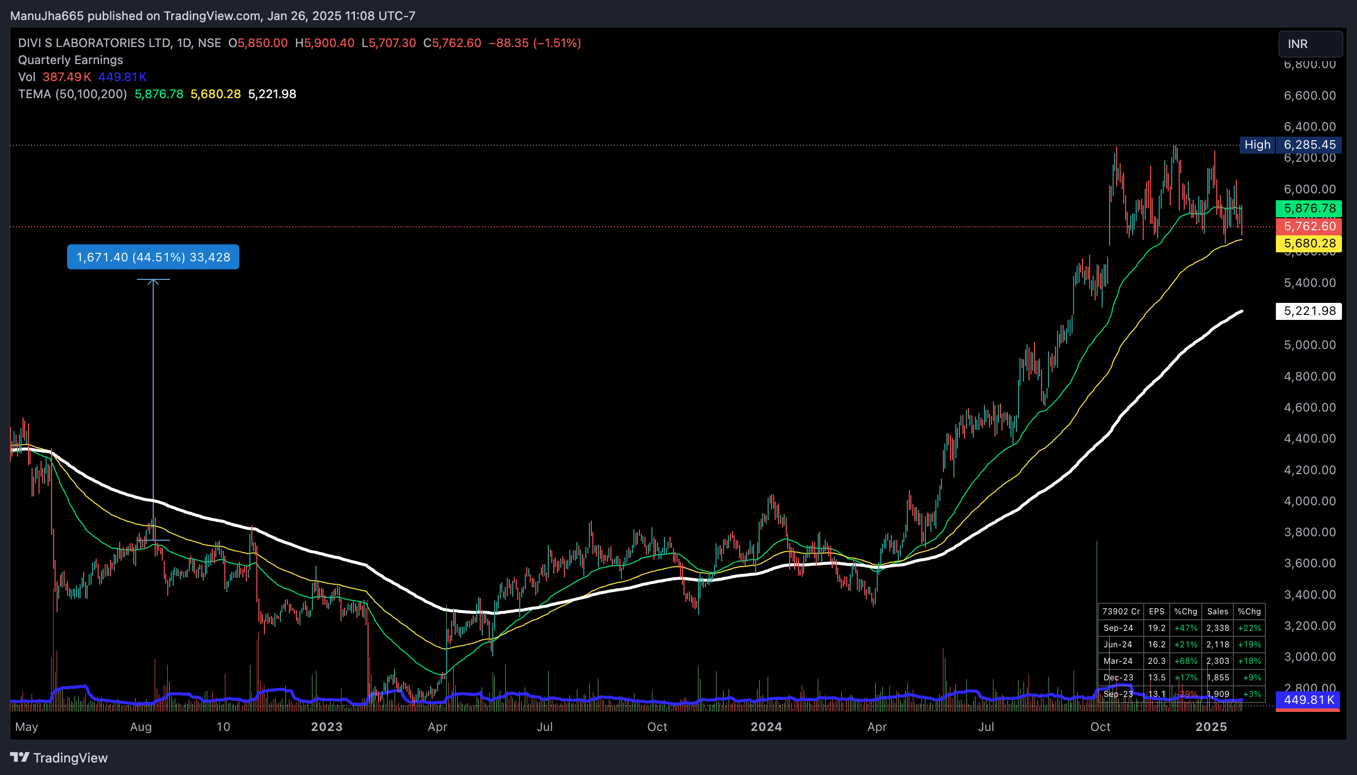The height and width of the screenshot is (775, 1357).
Task: Click the Sales column header
Action: pos(1217,612)
